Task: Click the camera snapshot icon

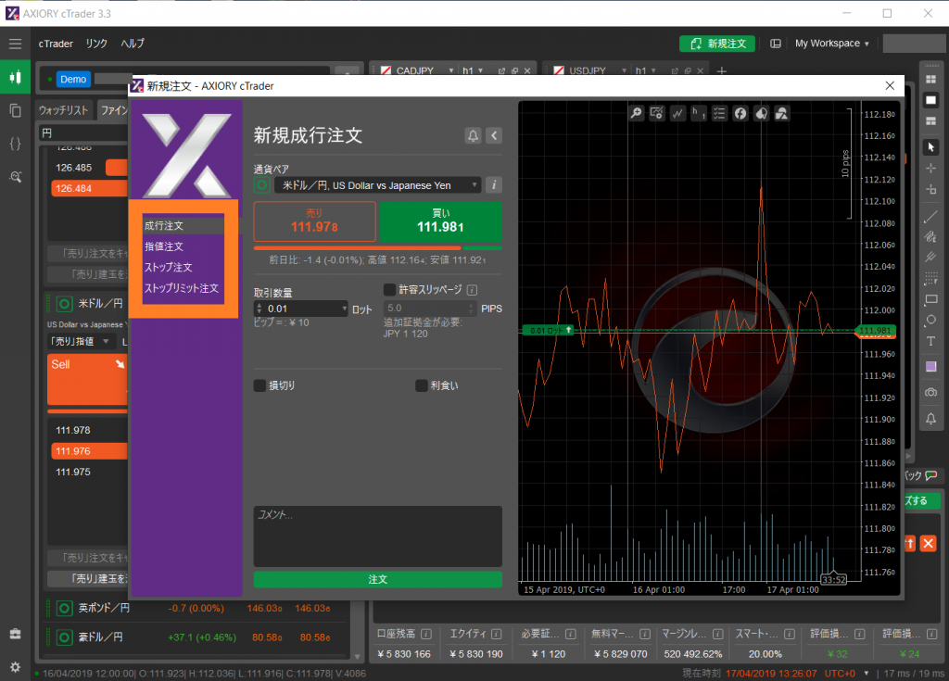Action: tap(930, 392)
